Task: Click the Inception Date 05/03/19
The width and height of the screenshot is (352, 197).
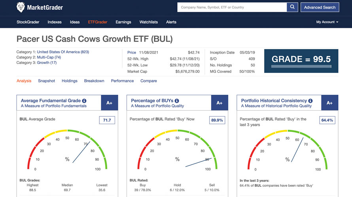Action: pos(247,52)
